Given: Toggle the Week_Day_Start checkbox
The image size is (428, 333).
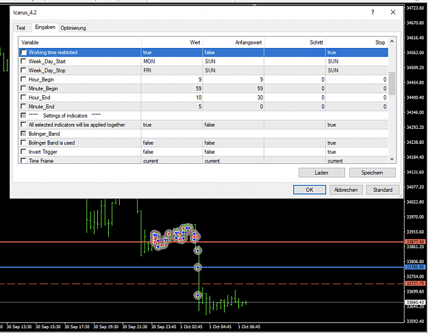Looking at the screenshot, I should [23, 61].
